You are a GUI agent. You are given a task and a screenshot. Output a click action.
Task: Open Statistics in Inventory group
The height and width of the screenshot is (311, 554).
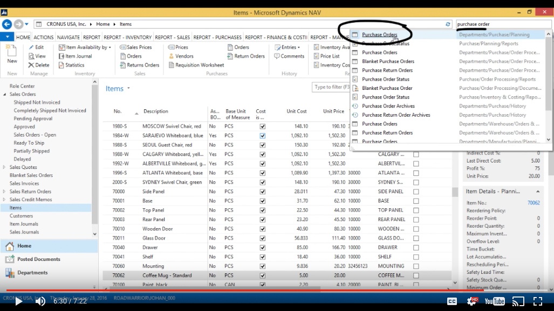click(71, 65)
